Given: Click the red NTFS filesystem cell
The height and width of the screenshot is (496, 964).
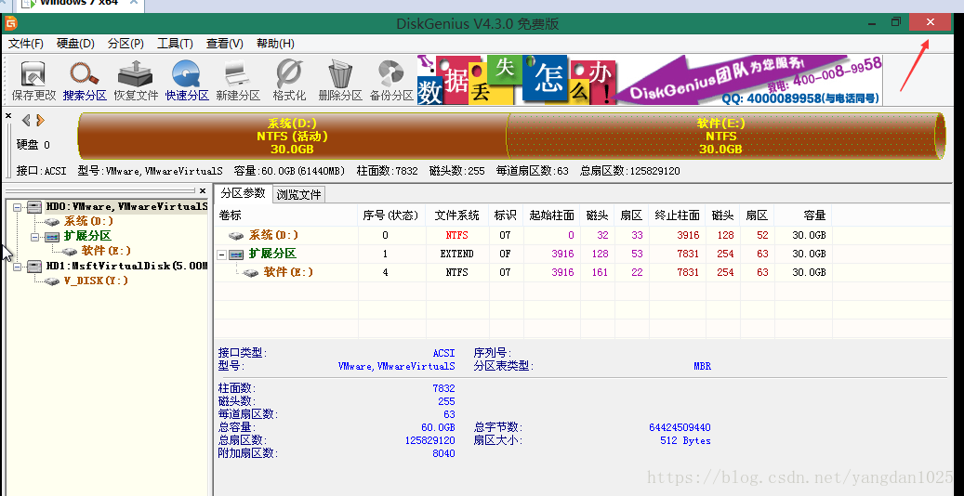Looking at the screenshot, I should point(456,235).
